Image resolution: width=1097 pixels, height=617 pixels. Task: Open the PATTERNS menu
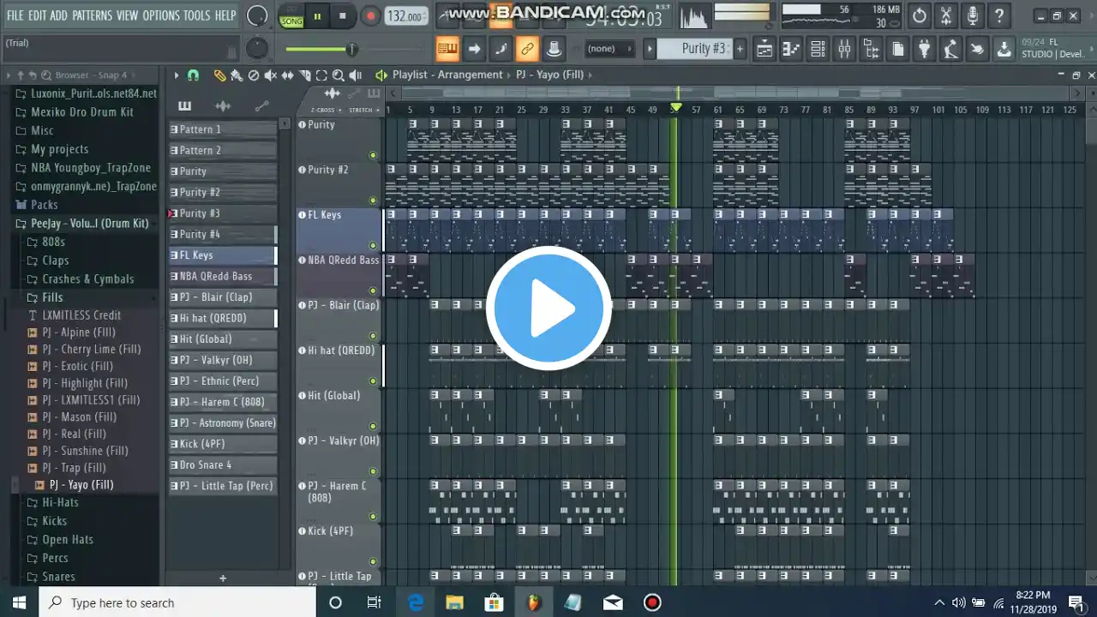click(x=92, y=15)
